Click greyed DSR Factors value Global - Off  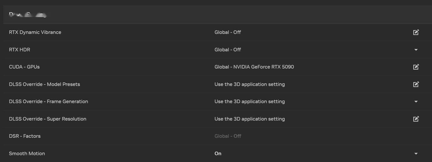click(228, 136)
